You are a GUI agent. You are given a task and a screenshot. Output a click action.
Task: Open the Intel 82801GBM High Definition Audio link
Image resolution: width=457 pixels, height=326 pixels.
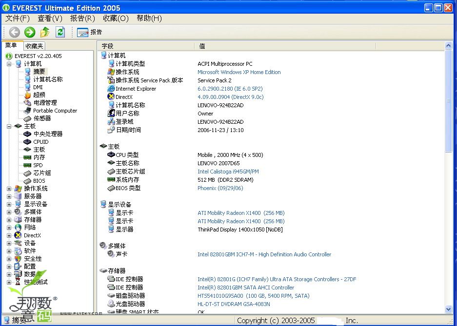(x=264, y=254)
